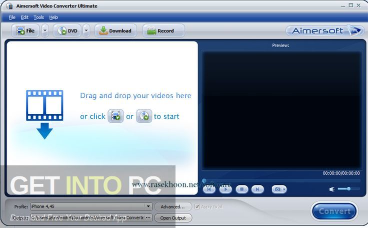
Task: Expand the DVD button dropdown arrow
Action: tap(86, 31)
